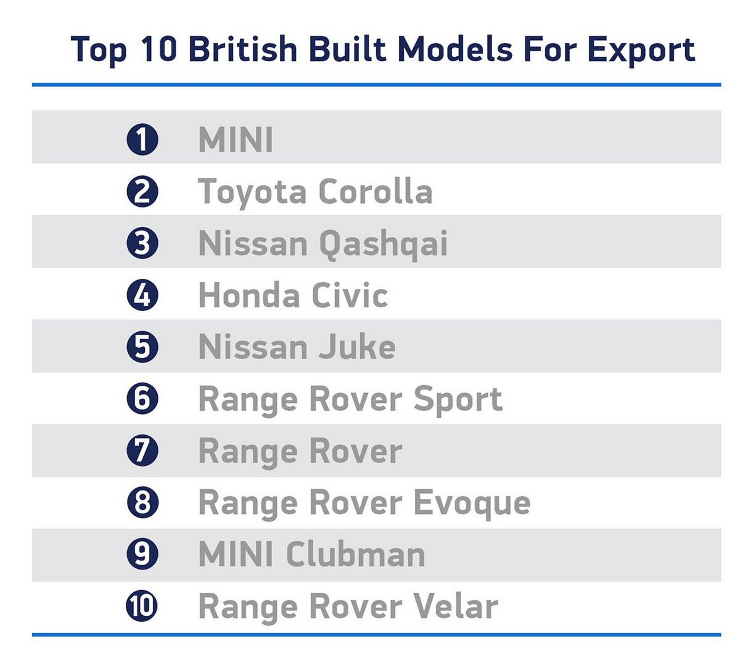Click the number 2 circle badge
The width and height of the screenshot is (740, 664).
(x=142, y=191)
